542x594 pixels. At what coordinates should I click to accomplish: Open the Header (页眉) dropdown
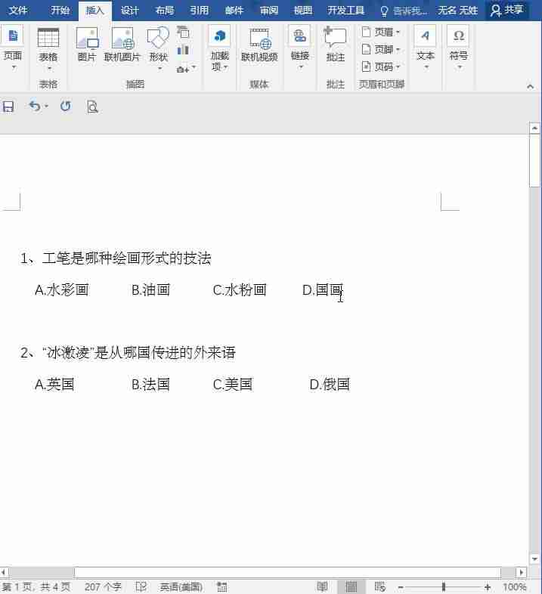[380, 32]
